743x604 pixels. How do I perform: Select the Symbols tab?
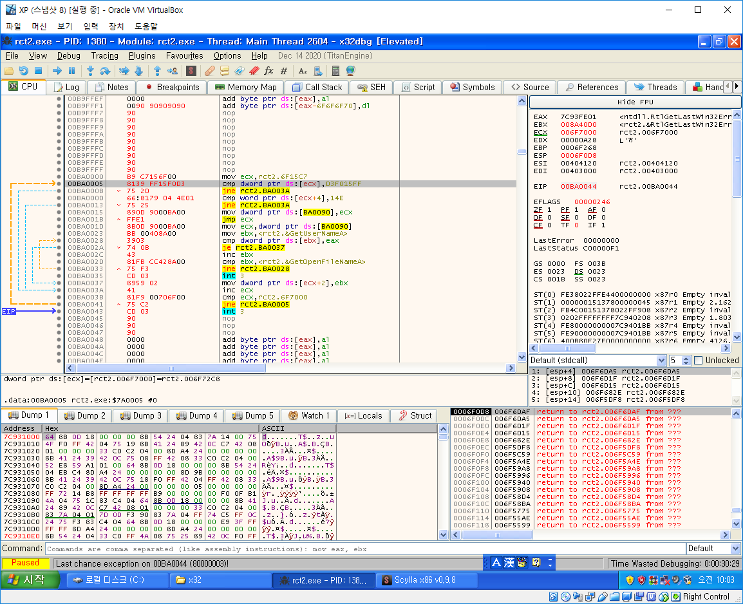pos(473,87)
